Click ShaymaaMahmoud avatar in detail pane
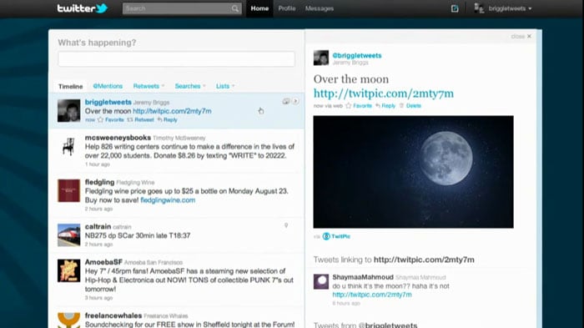The image size is (584, 328). pos(321,281)
